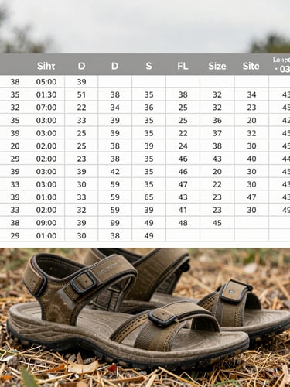The width and height of the screenshot is (290, 387).
Task: Click the 01:30 time cell
Action: 46,94
